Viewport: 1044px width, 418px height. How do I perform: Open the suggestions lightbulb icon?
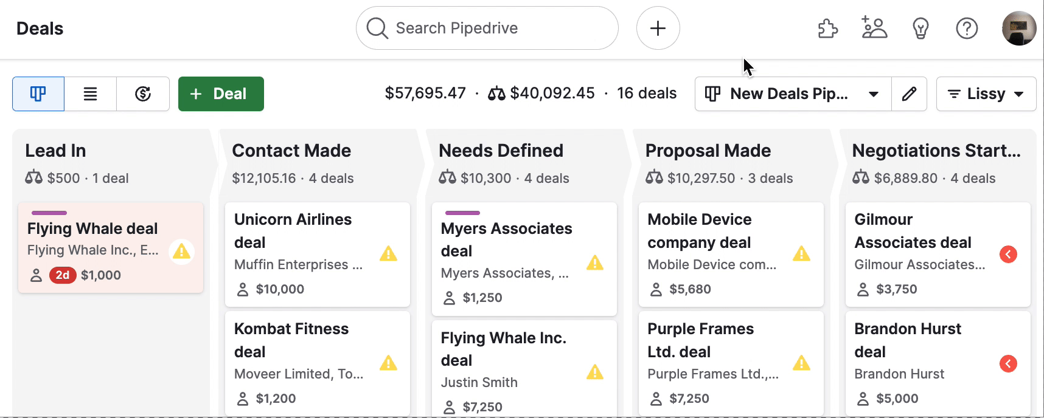[x=920, y=28]
